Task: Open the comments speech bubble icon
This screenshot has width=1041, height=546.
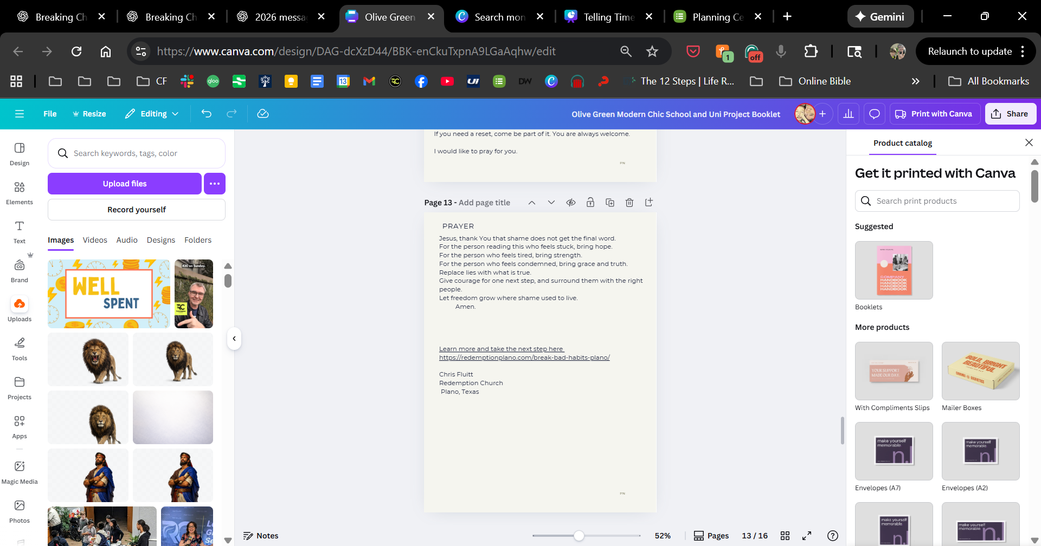Action: click(x=875, y=114)
